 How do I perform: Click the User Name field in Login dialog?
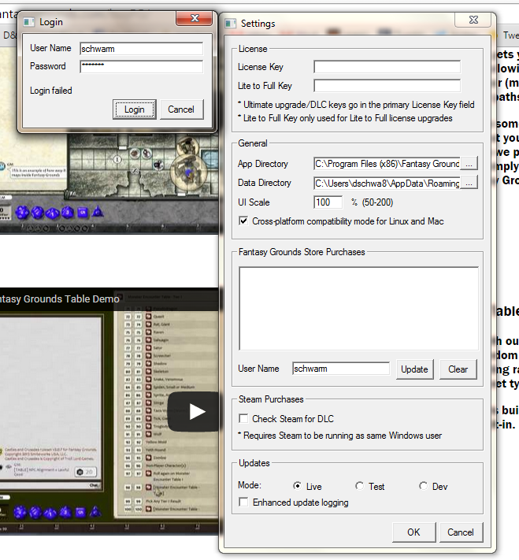point(141,49)
